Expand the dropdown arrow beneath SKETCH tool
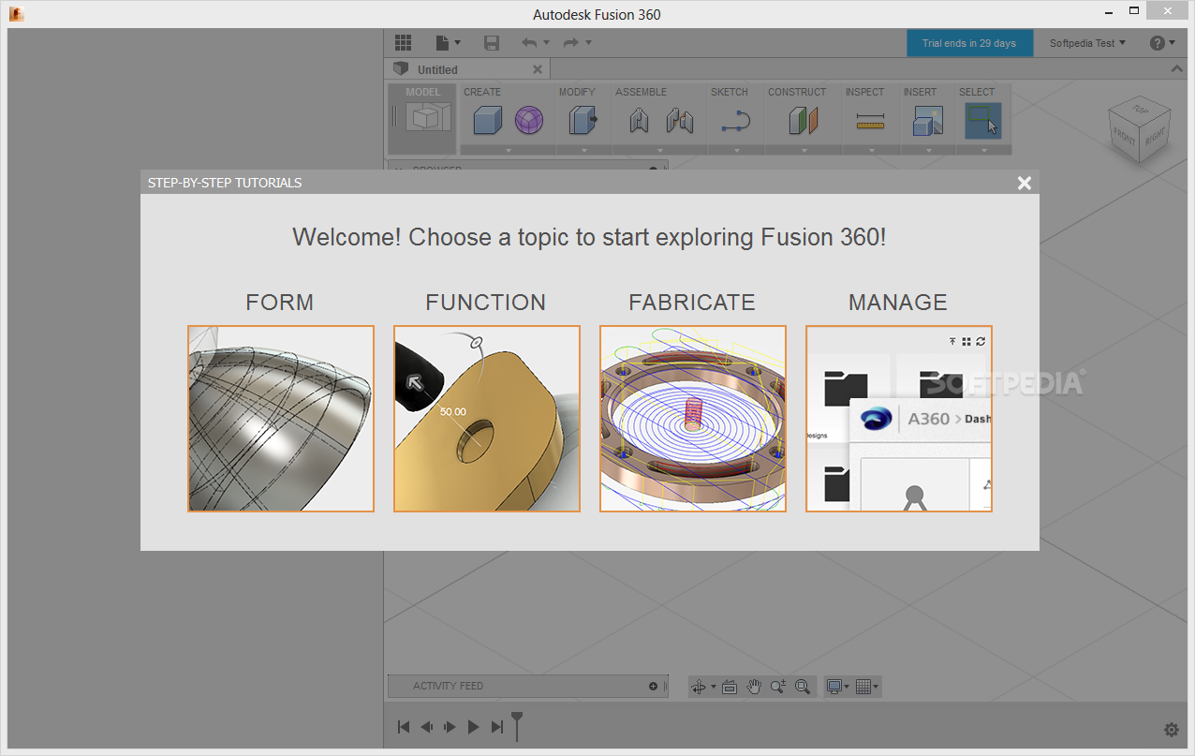 point(736,150)
